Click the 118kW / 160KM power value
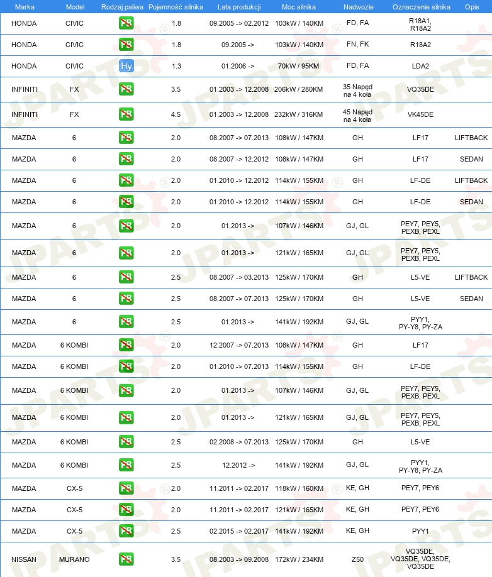Viewport: 492px width, 577px height. pos(299,488)
